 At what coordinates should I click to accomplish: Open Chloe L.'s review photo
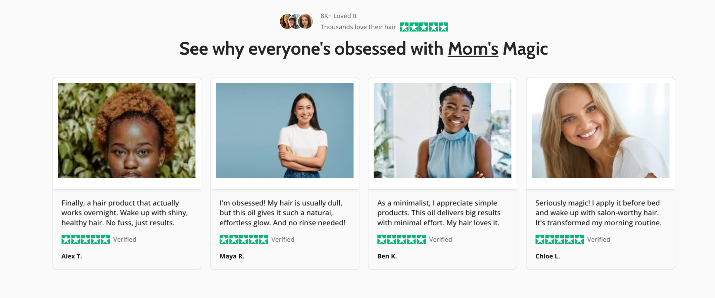(601, 130)
